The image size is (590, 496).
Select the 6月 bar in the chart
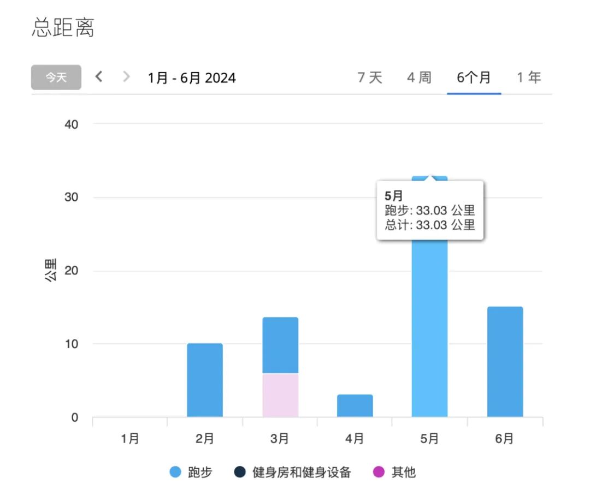pyautogui.click(x=505, y=361)
